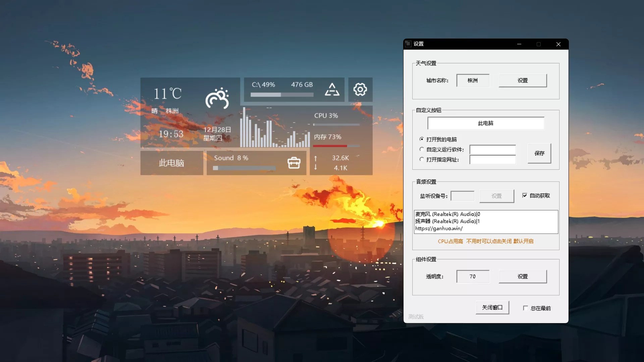Click 设置 button in weather settings
The height and width of the screenshot is (362, 644).
[523, 80]
